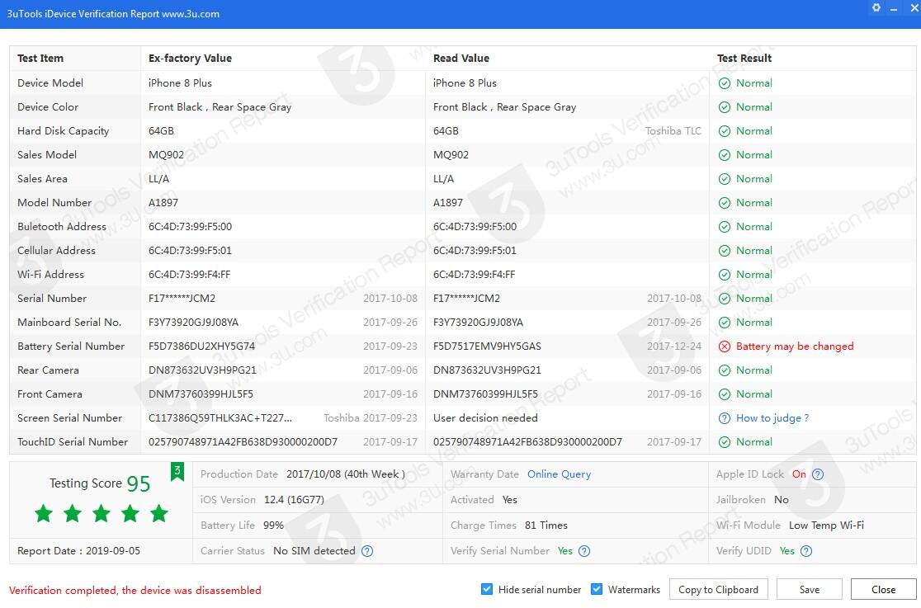Click the Test Result column header
Viewport: 921px width, 608px height.
744,59
